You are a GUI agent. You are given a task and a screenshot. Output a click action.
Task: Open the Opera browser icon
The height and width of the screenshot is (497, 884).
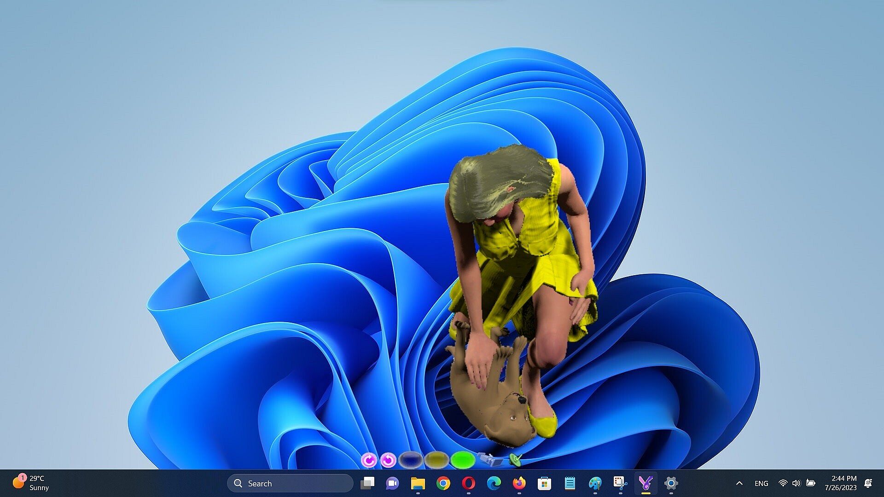tap(468, 483)
